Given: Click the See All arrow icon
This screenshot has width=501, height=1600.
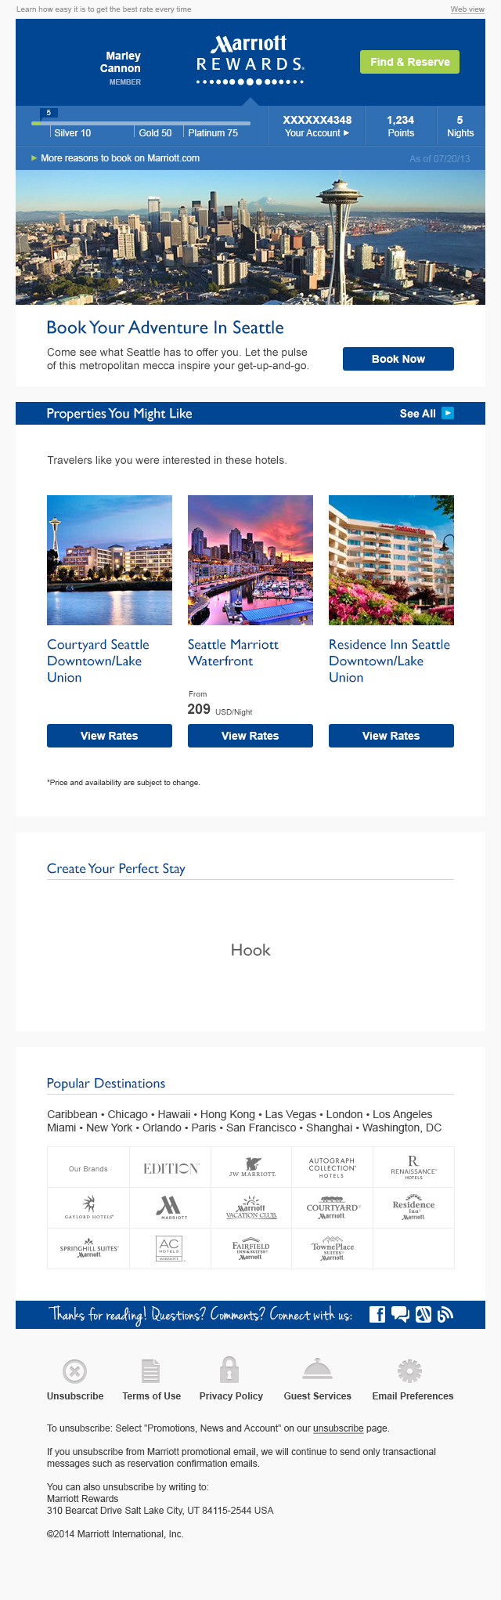Looking at the screenshot, I should 448,413.
